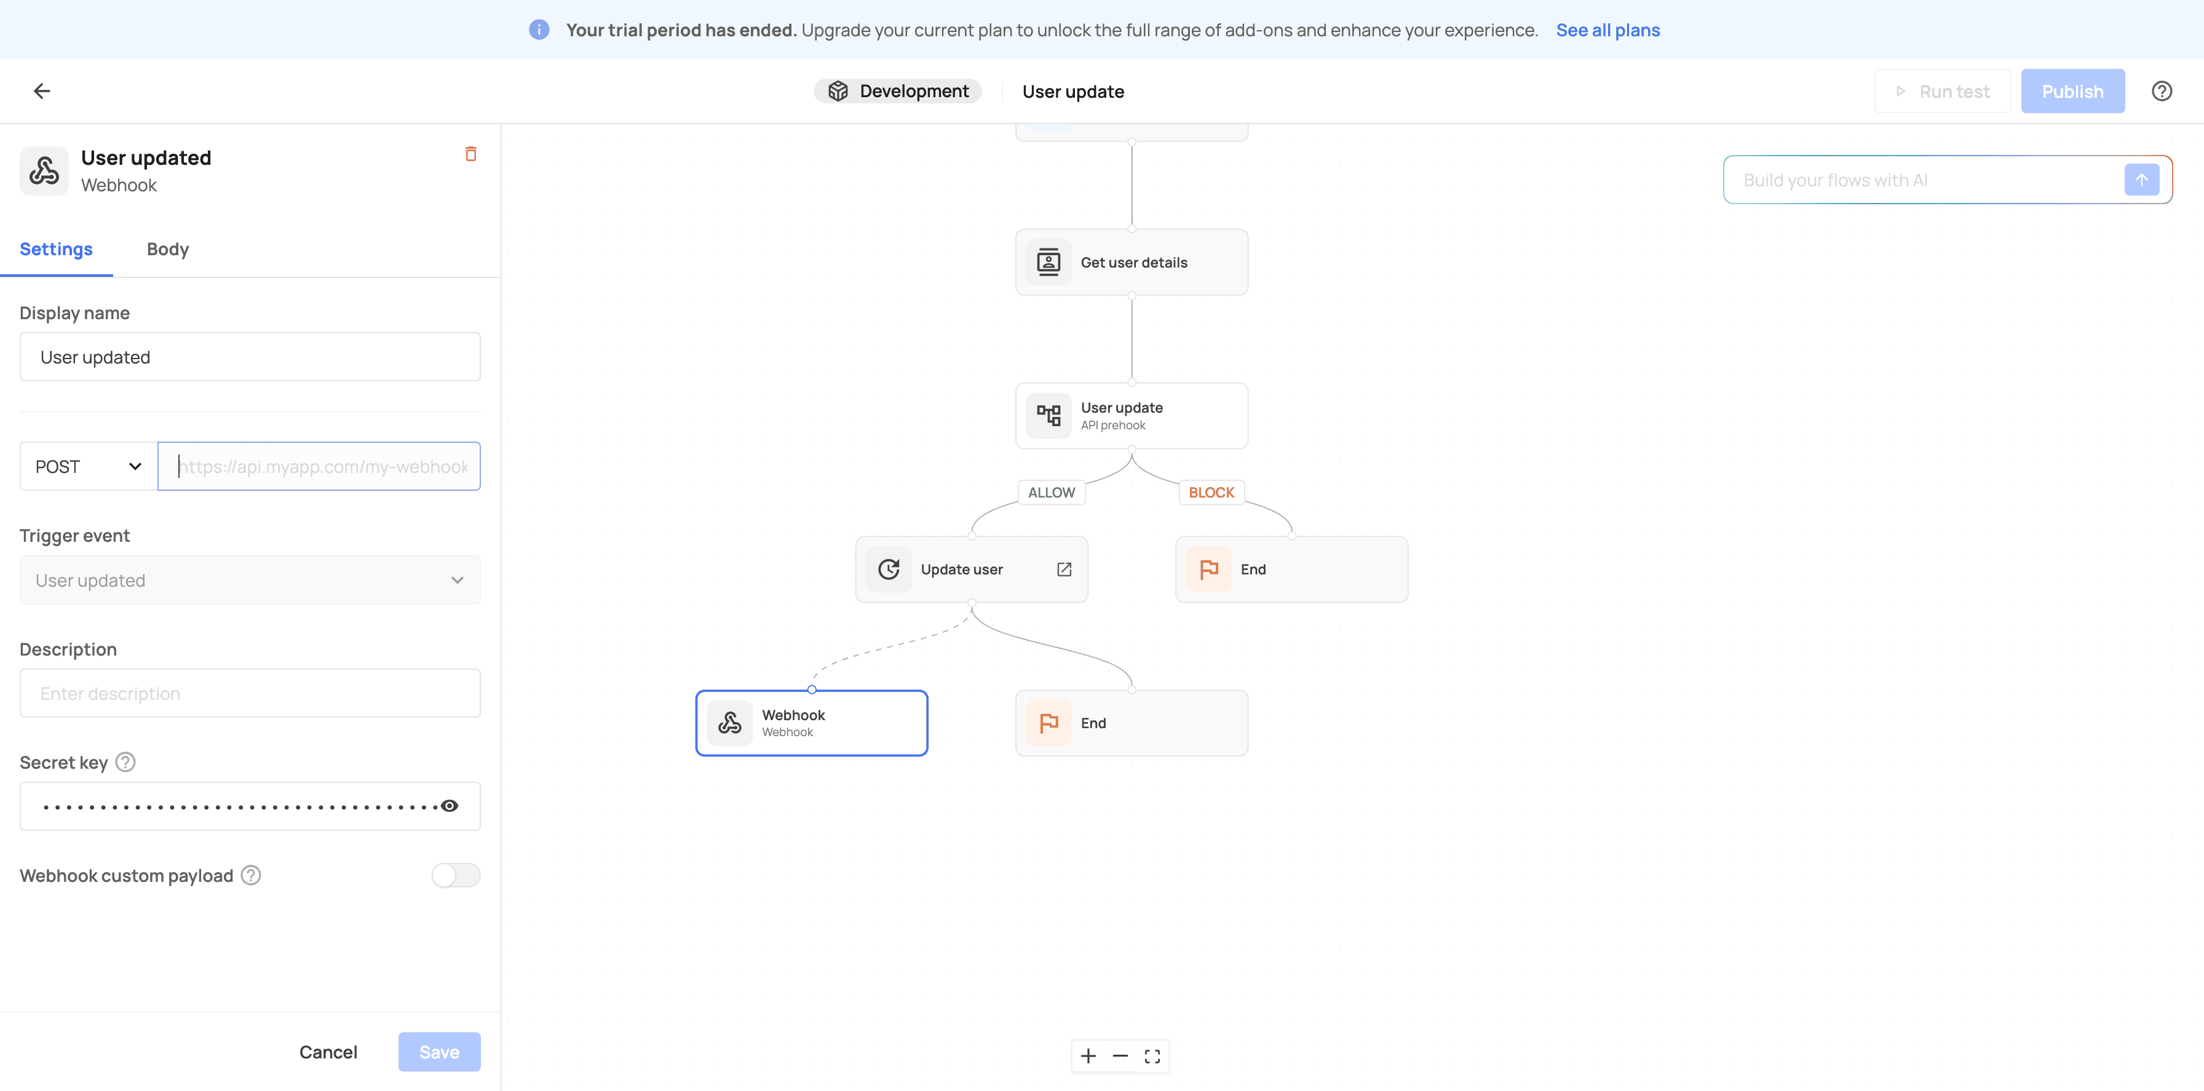Click the webhook icon in the panel header
The width and height of the screenshot is (2204, 1091).
point(44,170)
